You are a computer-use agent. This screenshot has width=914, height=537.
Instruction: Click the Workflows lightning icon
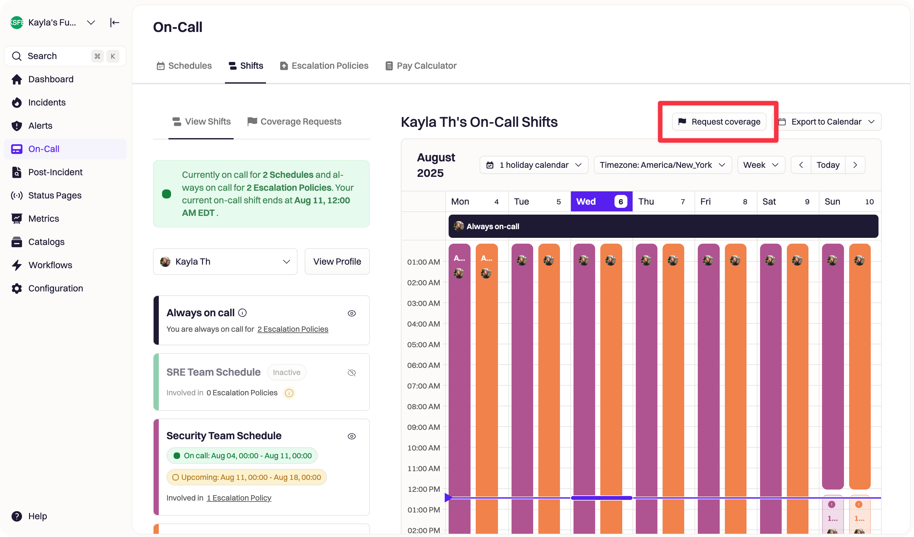click(17, 265)
